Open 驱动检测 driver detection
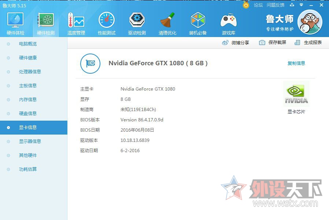Viewport: 329px width, 220px height. (137, 23)
